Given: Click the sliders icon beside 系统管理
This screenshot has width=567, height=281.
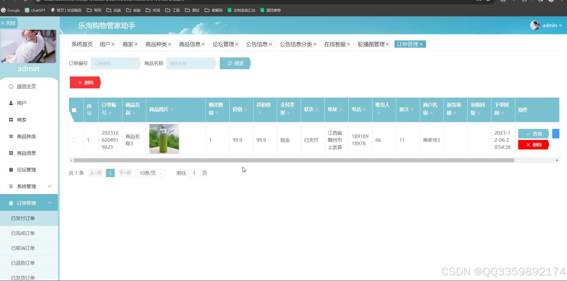Looking at the screenshot, I should pos(11,186).
